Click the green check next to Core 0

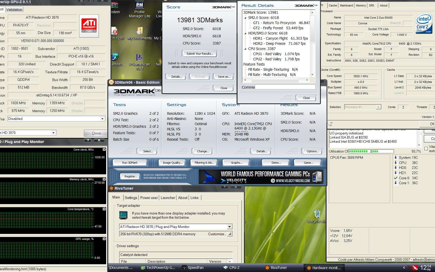click(x=396, y=178)
